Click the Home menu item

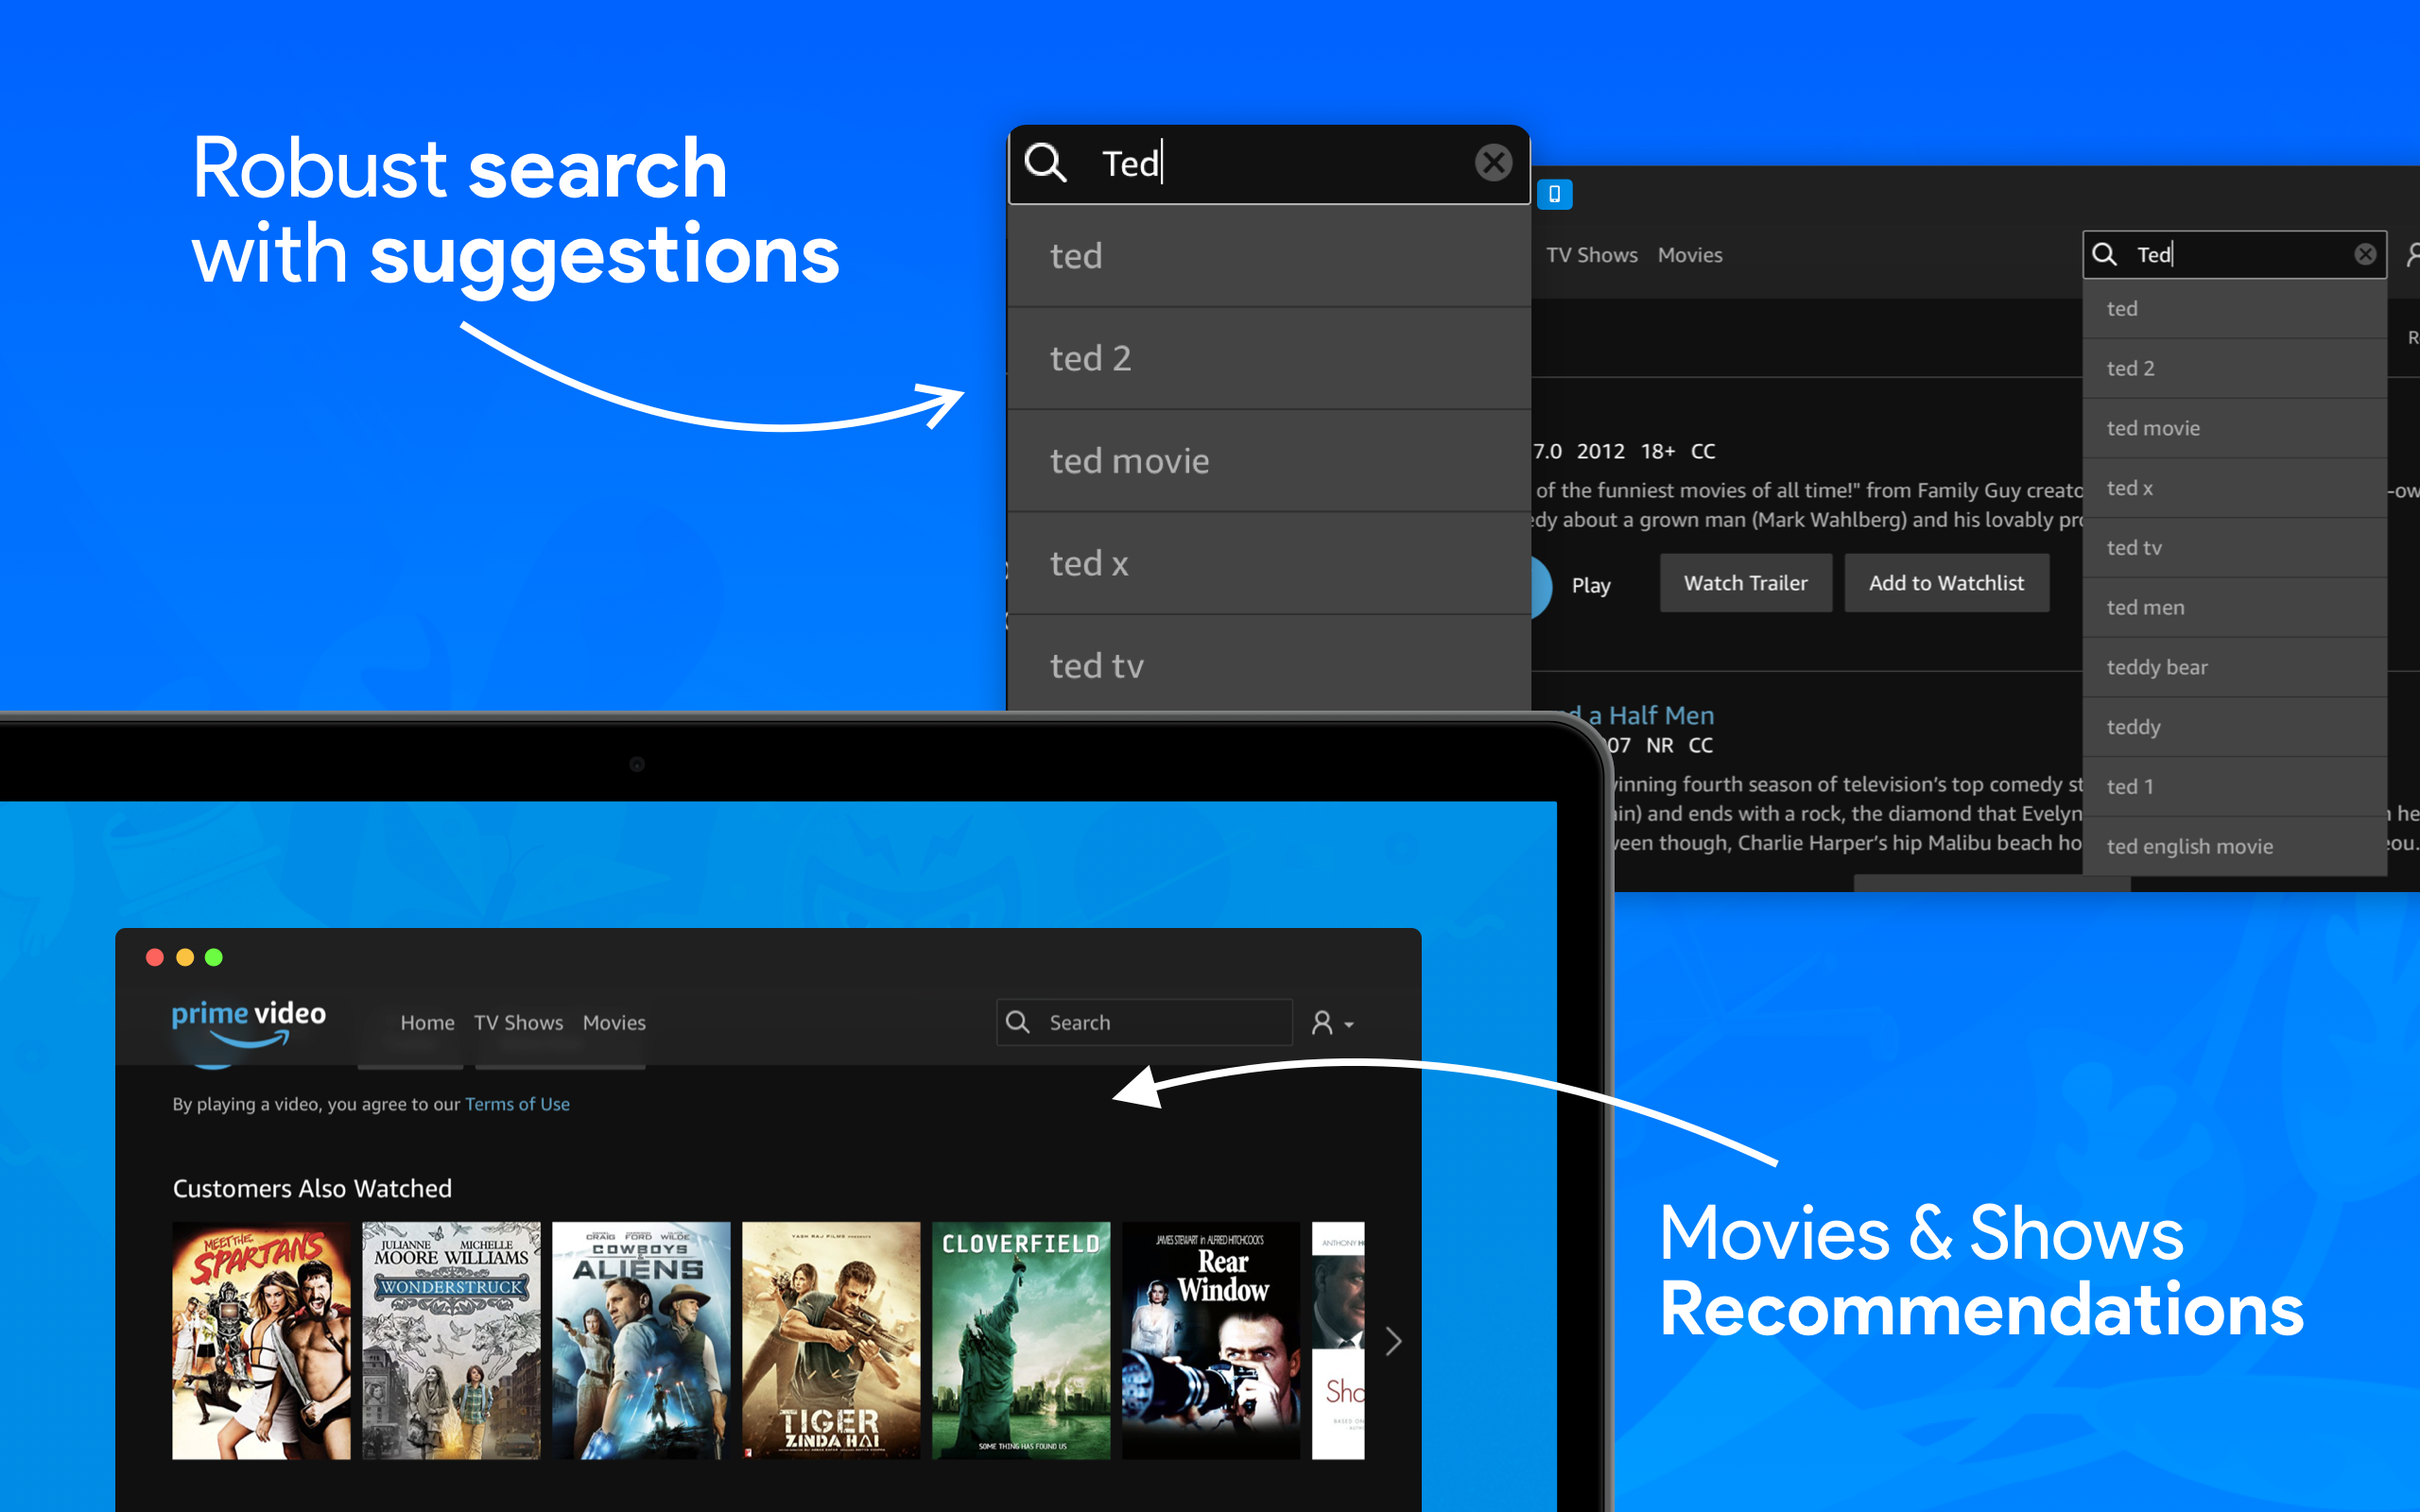[x=425, y=1022]
